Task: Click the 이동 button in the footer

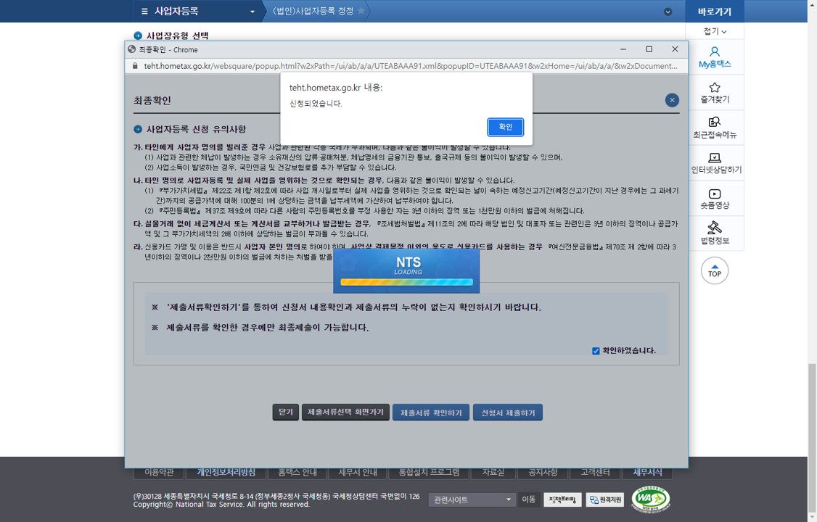Action: point(528,500)
